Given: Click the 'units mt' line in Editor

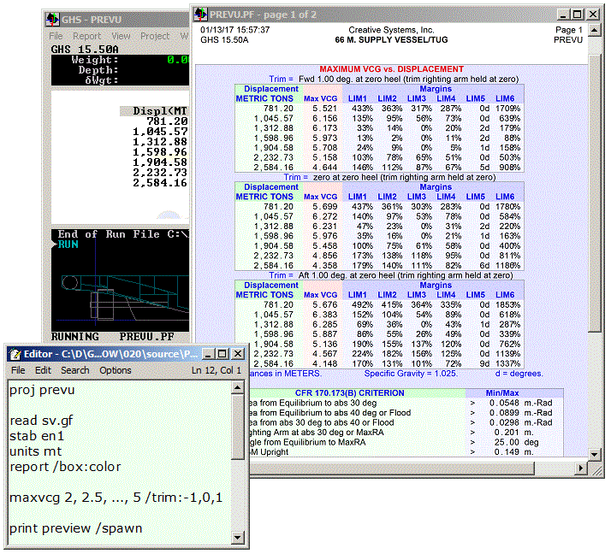Looking at the screenshot, I should (35, 451).
